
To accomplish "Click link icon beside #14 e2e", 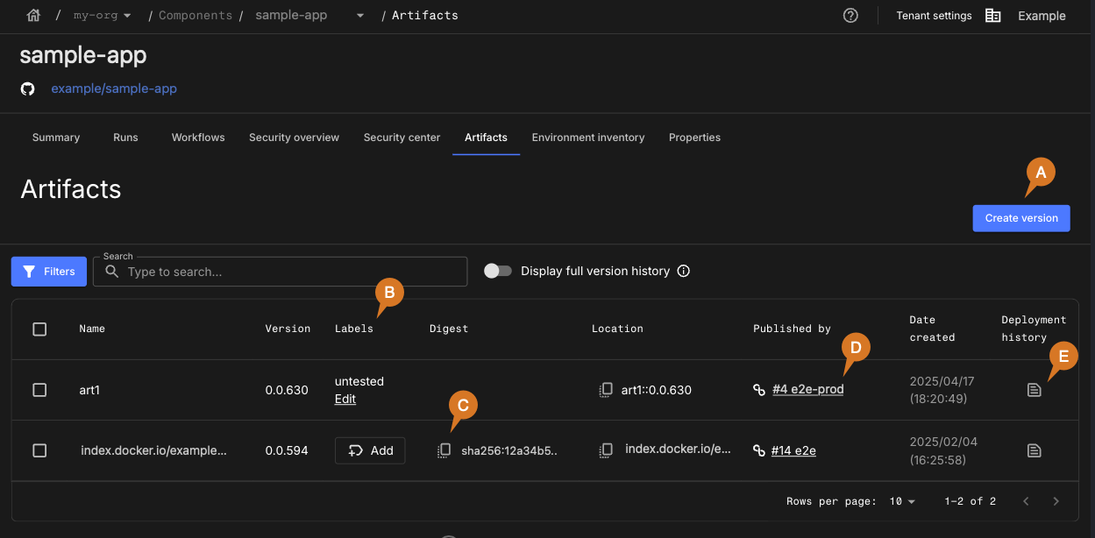I will 759,450.
